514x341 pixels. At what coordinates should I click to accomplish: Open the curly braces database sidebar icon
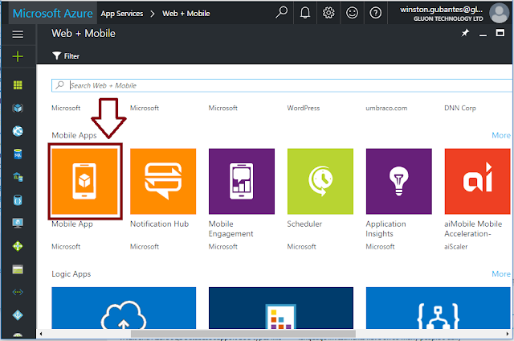click(18, 200)
